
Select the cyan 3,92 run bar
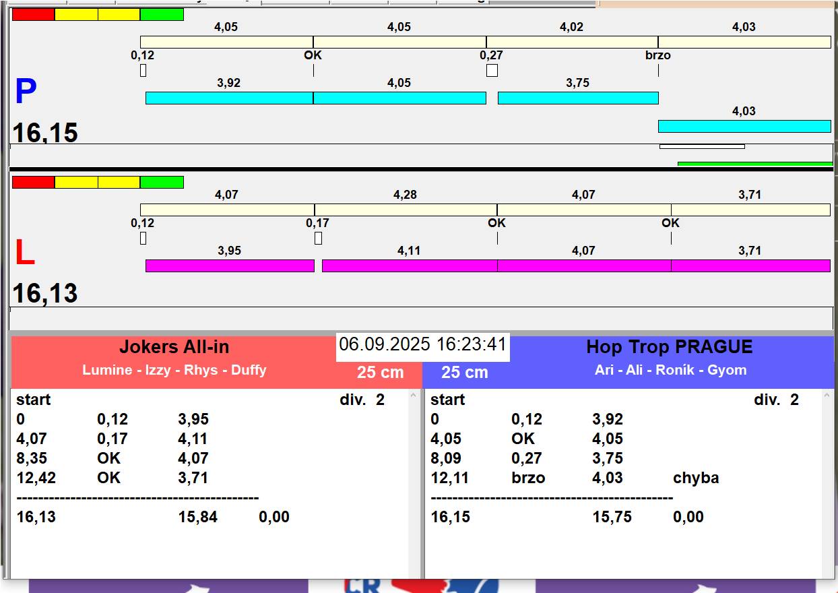pos(229,98)
